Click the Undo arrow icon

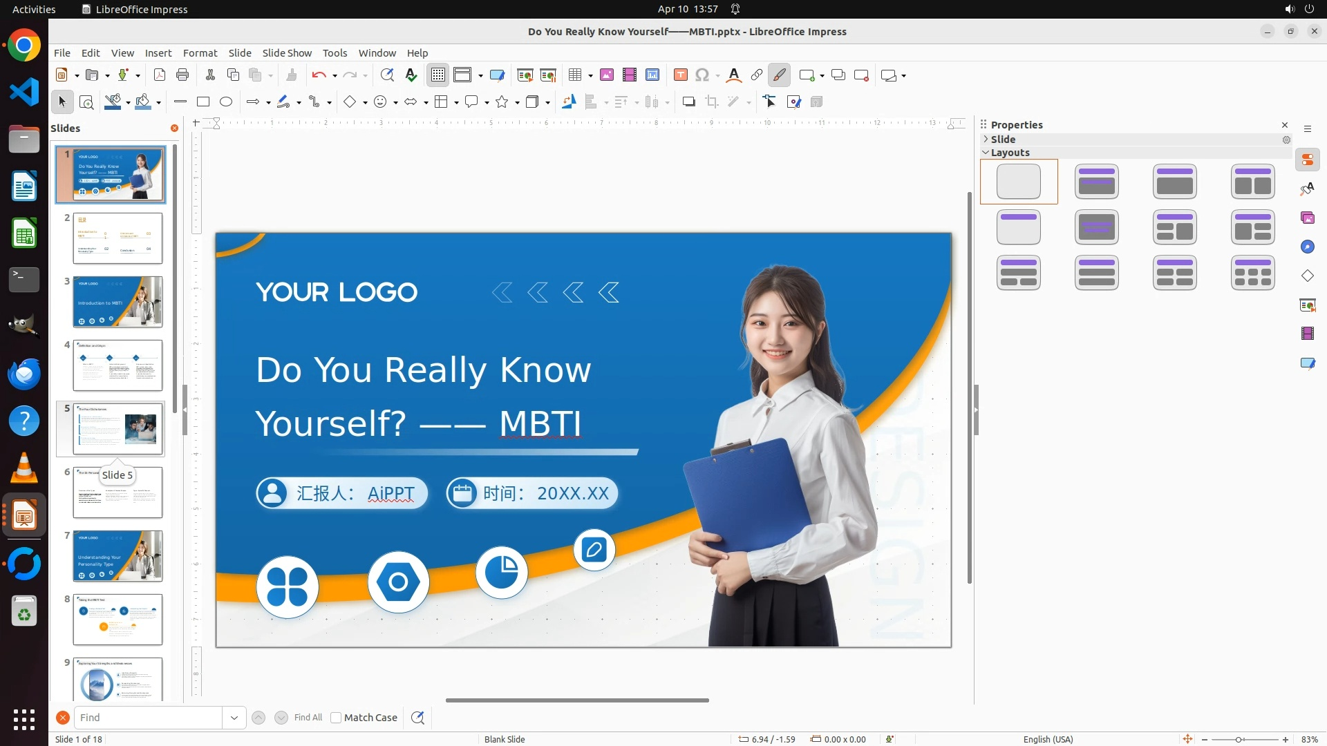coord(318,75)
